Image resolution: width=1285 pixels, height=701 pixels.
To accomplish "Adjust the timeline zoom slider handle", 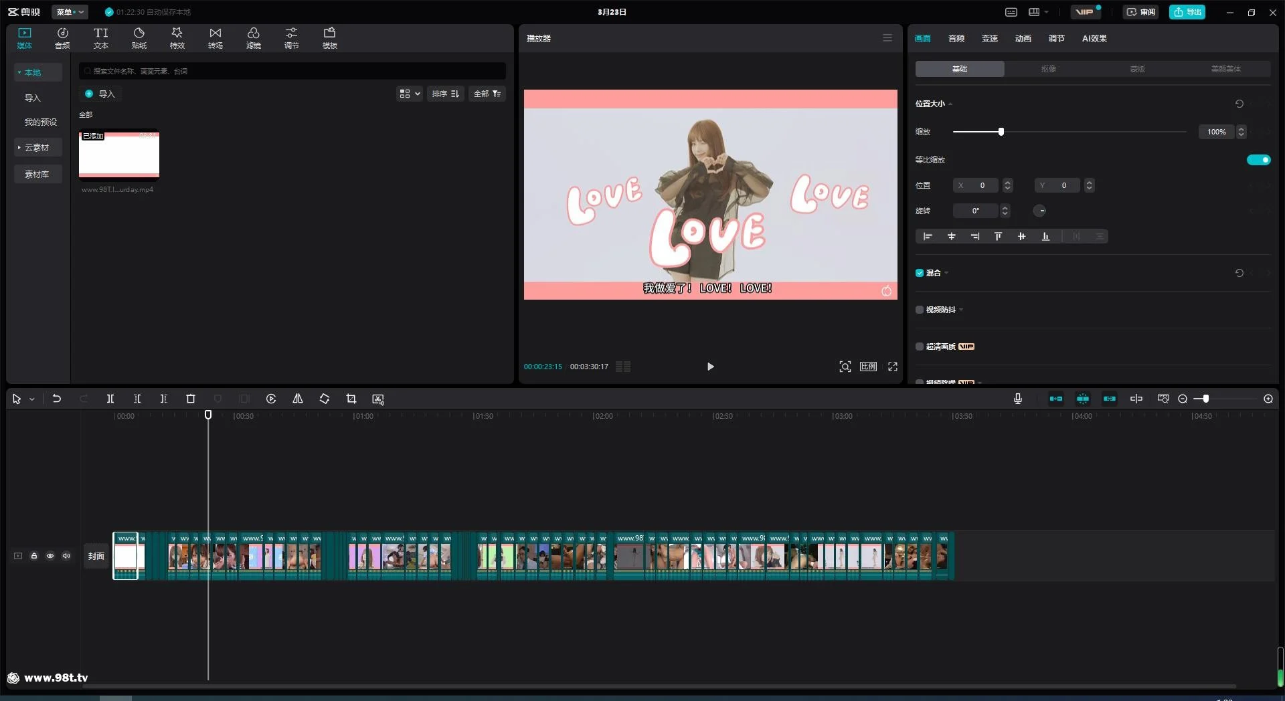I will (1205, 399).
